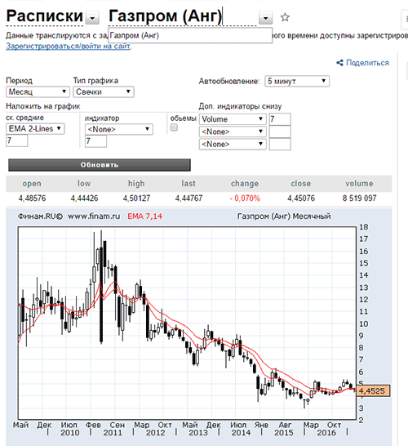Screen dimensions: 408x446
Task: Click the Газпром (Анг) instrument name field
Action: 183,17
